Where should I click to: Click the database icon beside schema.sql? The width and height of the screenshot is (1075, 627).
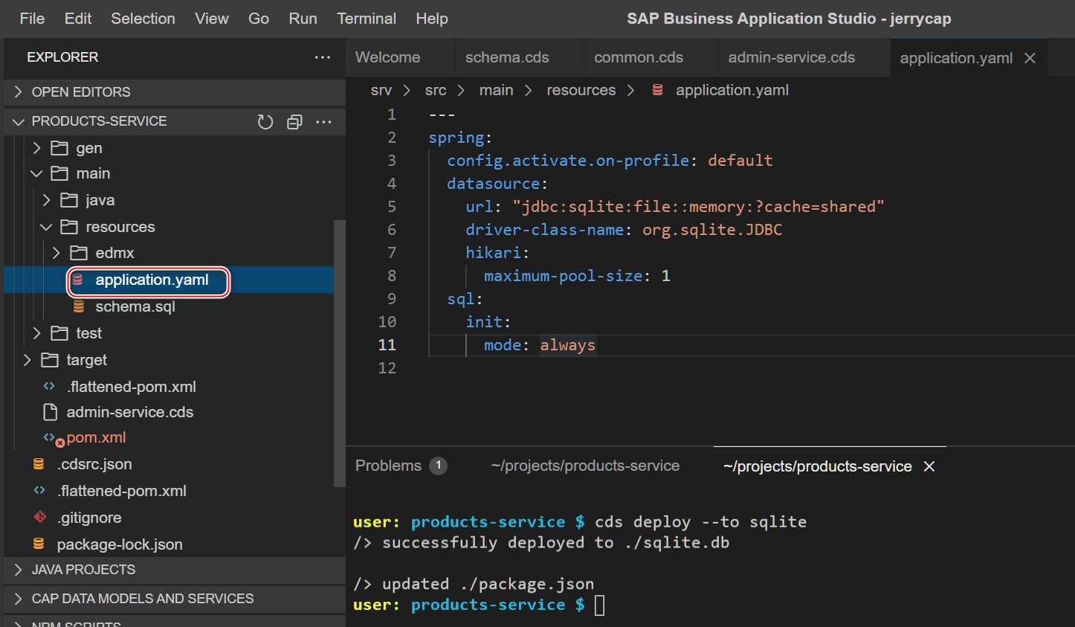click(x=80, y=306)
